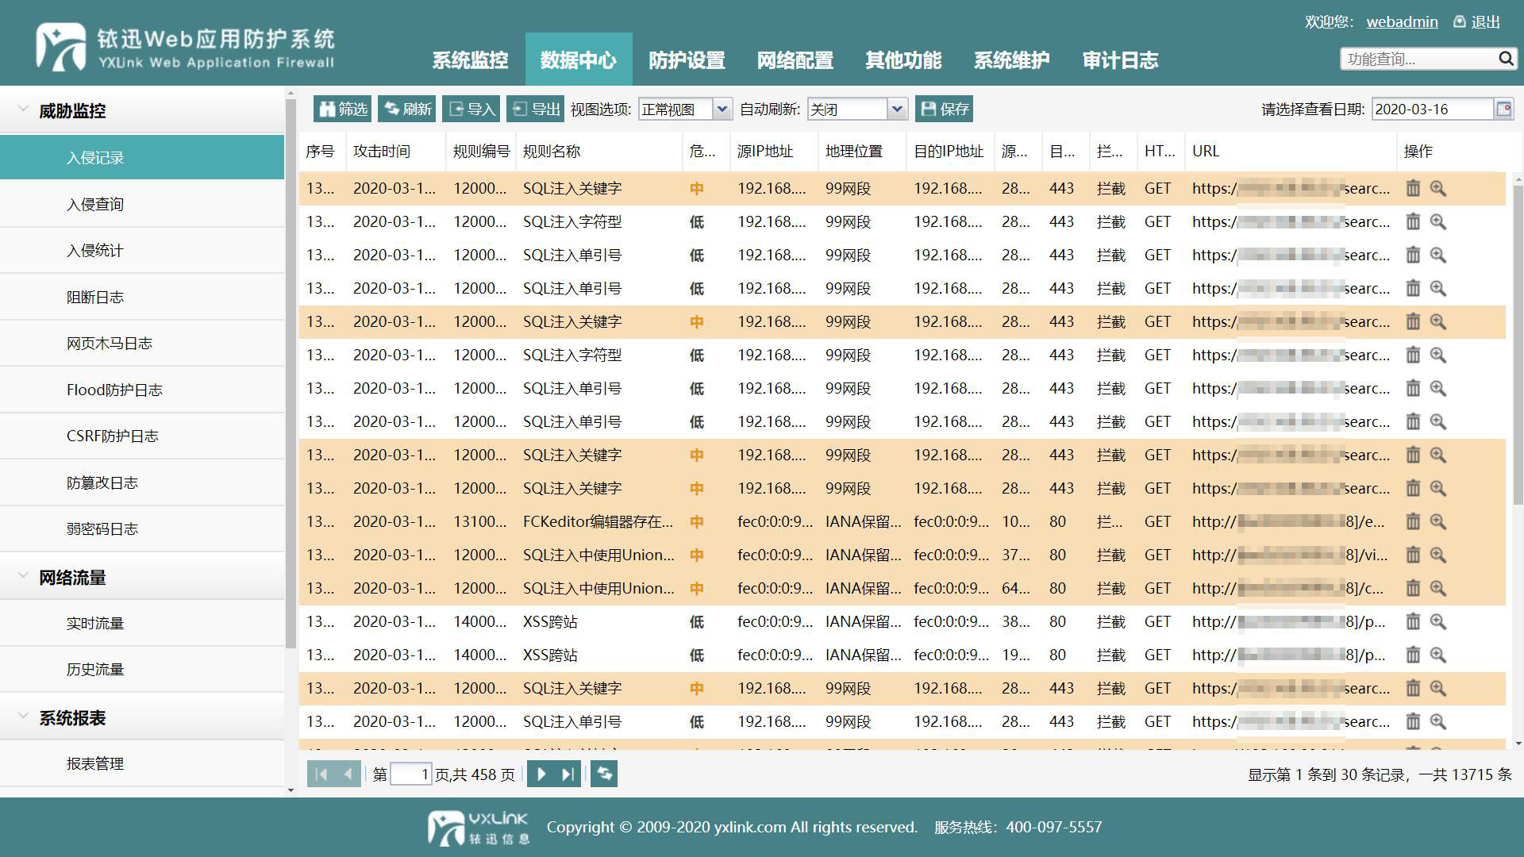View details of first SQL注入中使用Union record

click(1438, 555)
